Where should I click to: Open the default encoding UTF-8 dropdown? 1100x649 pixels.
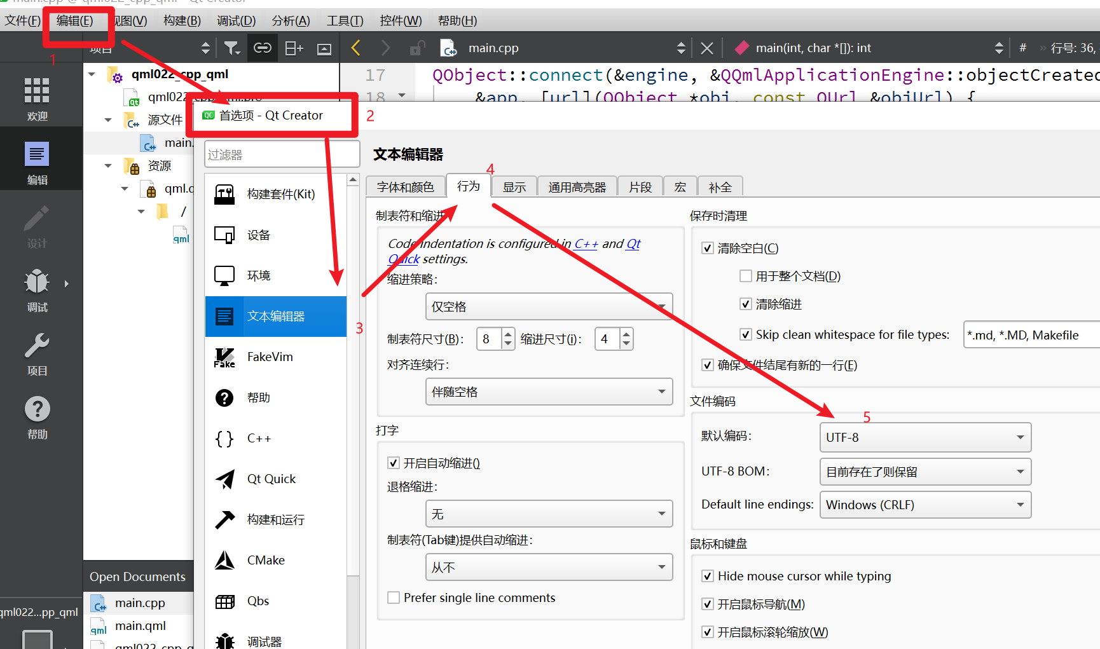tap(925, 437)
